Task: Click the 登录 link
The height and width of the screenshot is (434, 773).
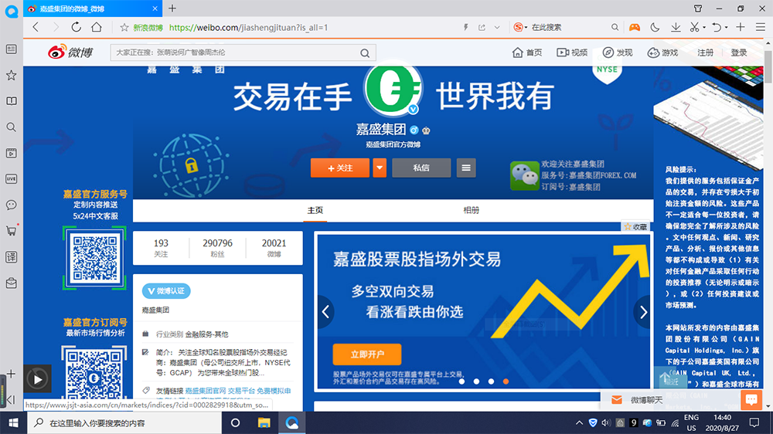Action: click(x=738, y=53)
